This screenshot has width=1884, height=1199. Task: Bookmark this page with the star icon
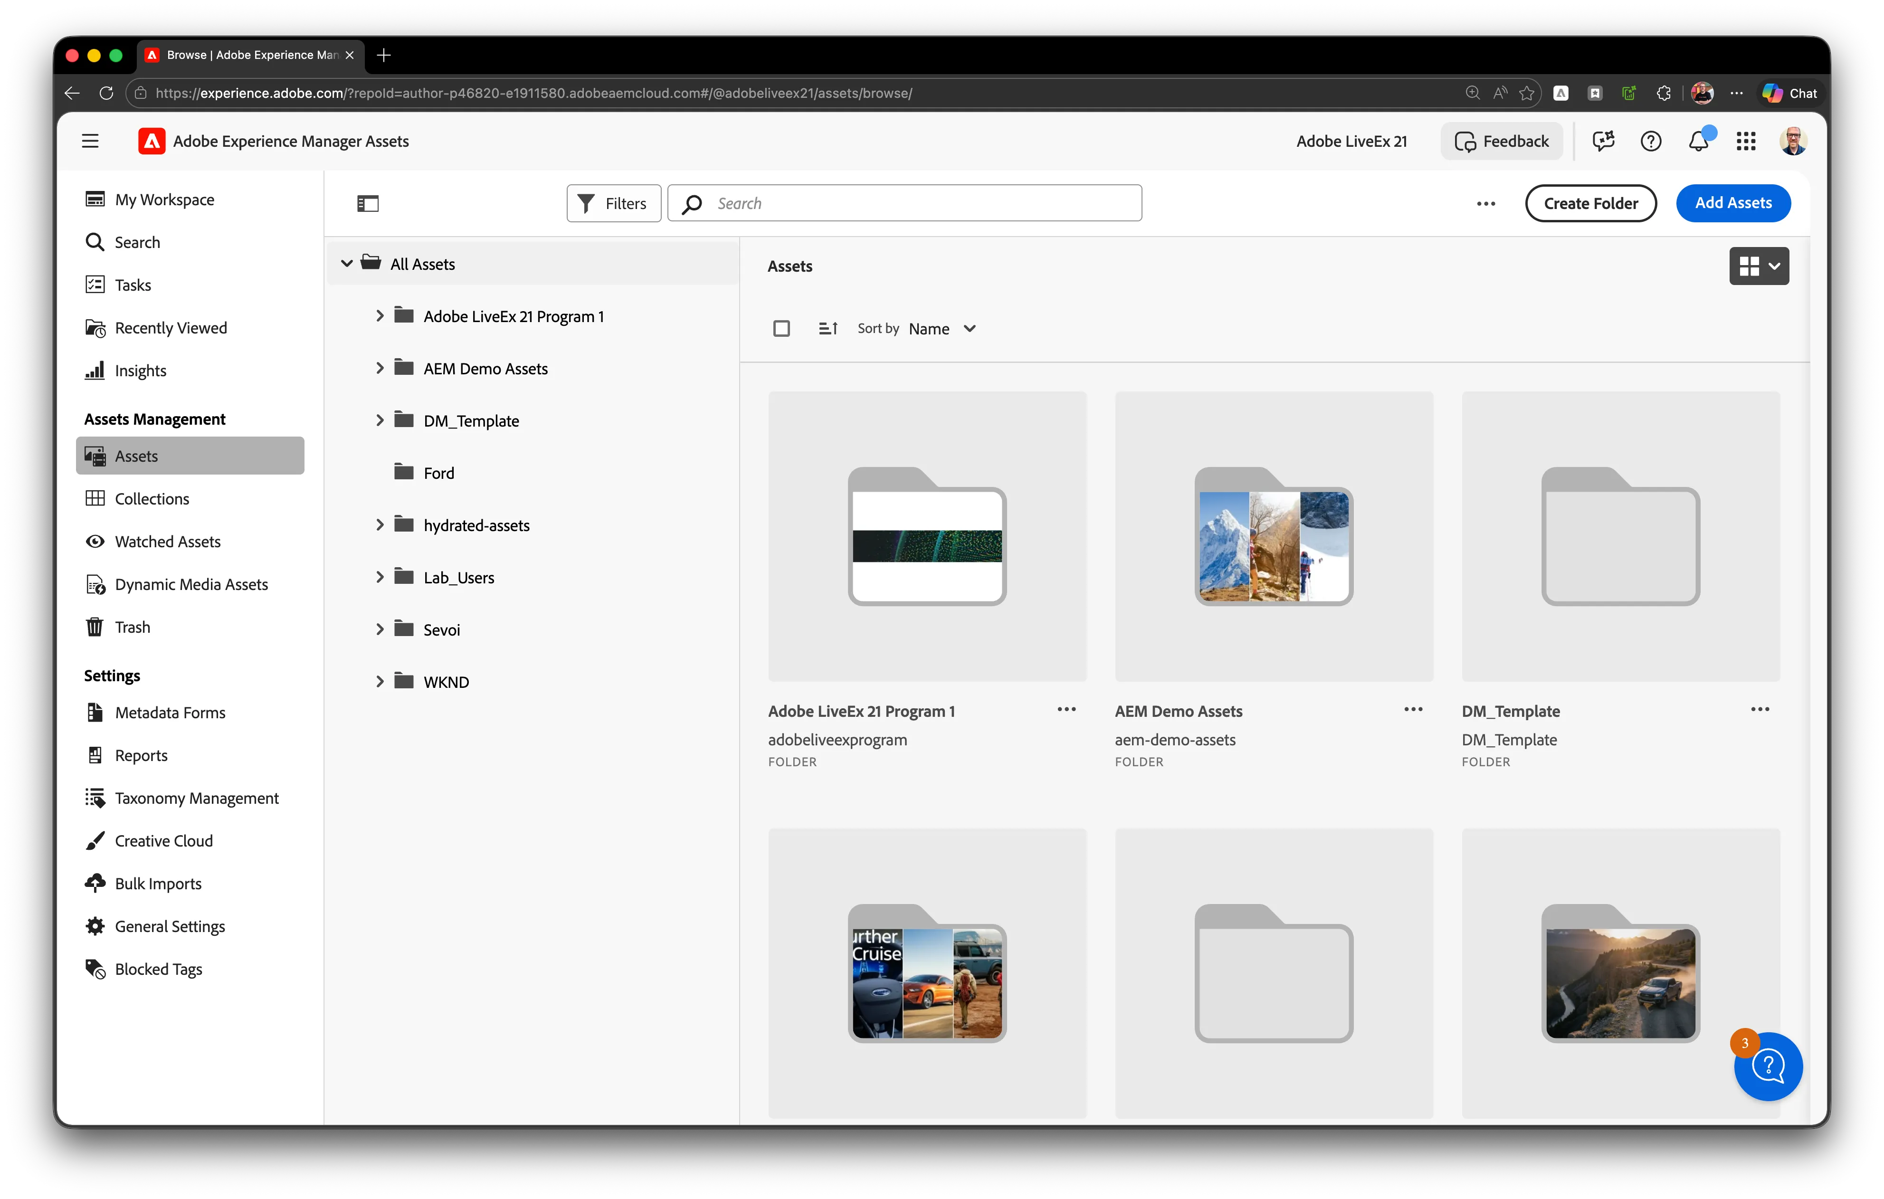click(1526, 93)
